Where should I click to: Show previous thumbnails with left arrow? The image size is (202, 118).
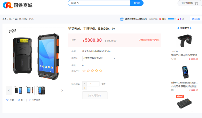[9, 91]
